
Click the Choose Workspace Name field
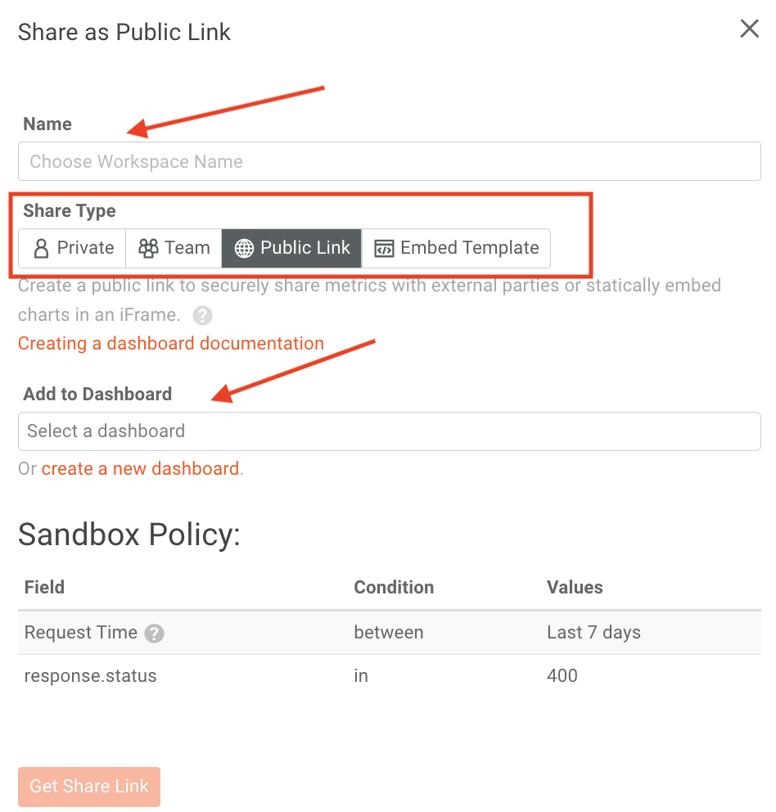point(389,161)
